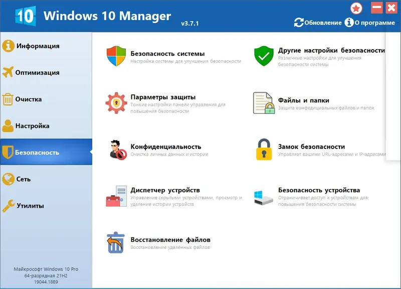The width and height of the screenshot is (401, 289).
Task: Click the Оптимизация airplane icon
Action: (8, 72)
